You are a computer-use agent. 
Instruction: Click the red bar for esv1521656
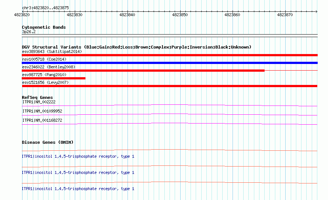click(x=170, y=86)
